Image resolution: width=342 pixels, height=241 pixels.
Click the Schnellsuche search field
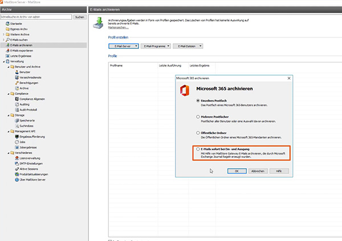36,18
